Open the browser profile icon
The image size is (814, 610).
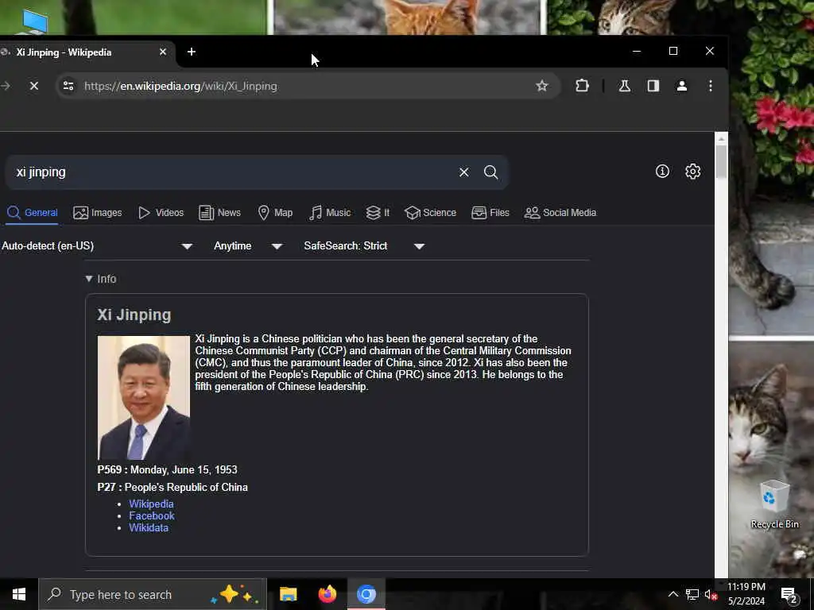(681, 86)
